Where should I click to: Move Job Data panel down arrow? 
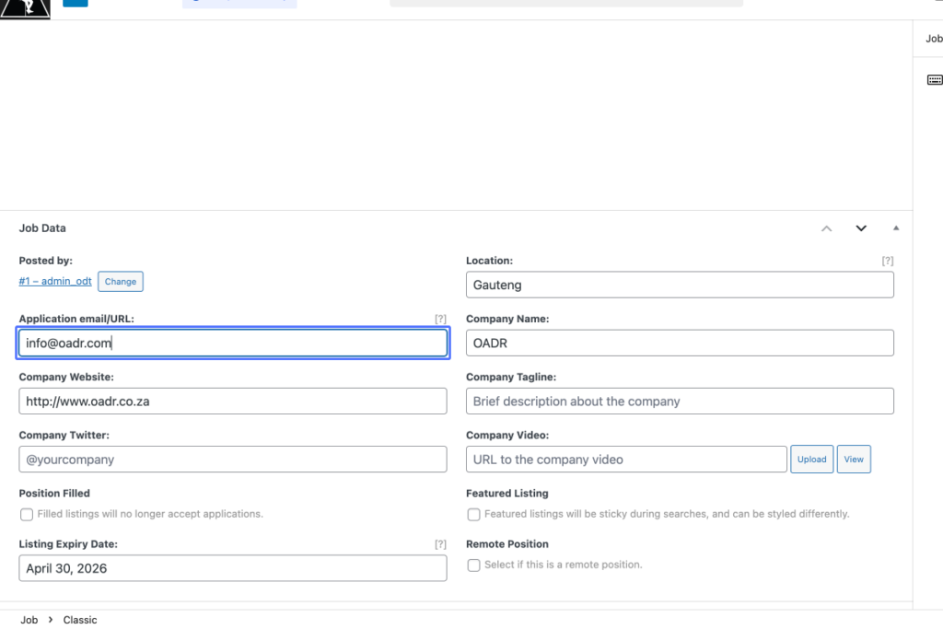point(861,228)
